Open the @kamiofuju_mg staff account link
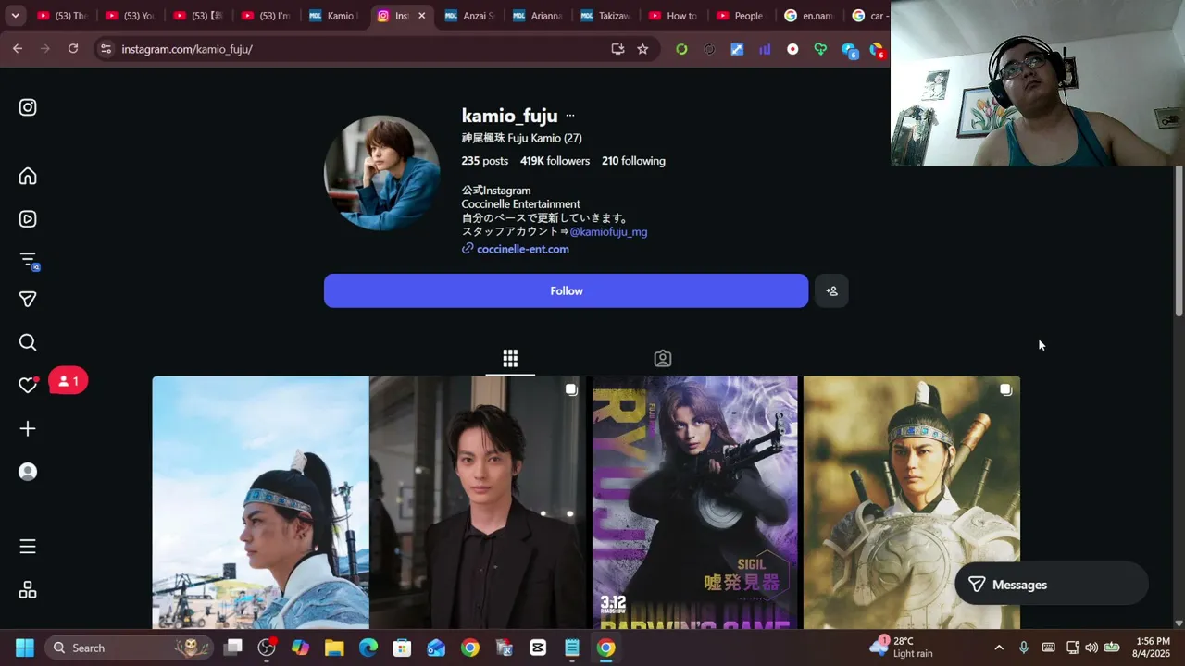Viewport: 1185px width, 666px height. (x=608, y=232)
